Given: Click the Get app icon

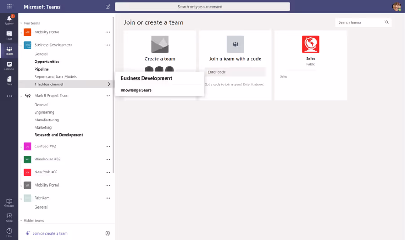Looking at the screenshot, I should [x=9, y=203].
